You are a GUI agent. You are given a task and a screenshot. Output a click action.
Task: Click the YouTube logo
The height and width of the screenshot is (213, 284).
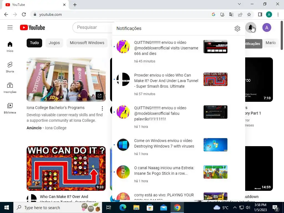pyautogui.click(x=32, y=27)
